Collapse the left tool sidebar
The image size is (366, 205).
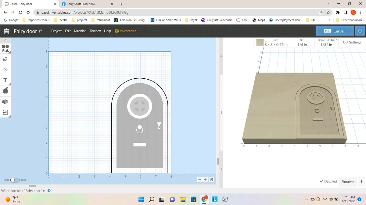(x=5, y=40)
